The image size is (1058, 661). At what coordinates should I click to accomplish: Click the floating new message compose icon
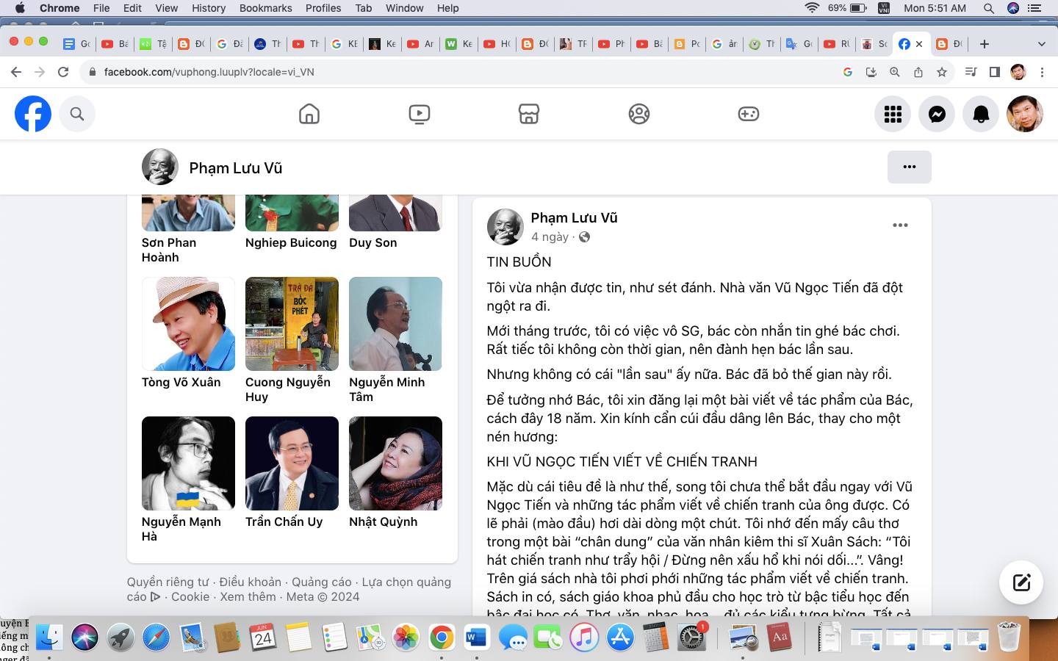[x=1021, y=582]
